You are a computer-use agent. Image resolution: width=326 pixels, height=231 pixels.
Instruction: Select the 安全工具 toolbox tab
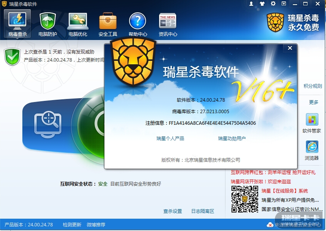coord(108,24)
